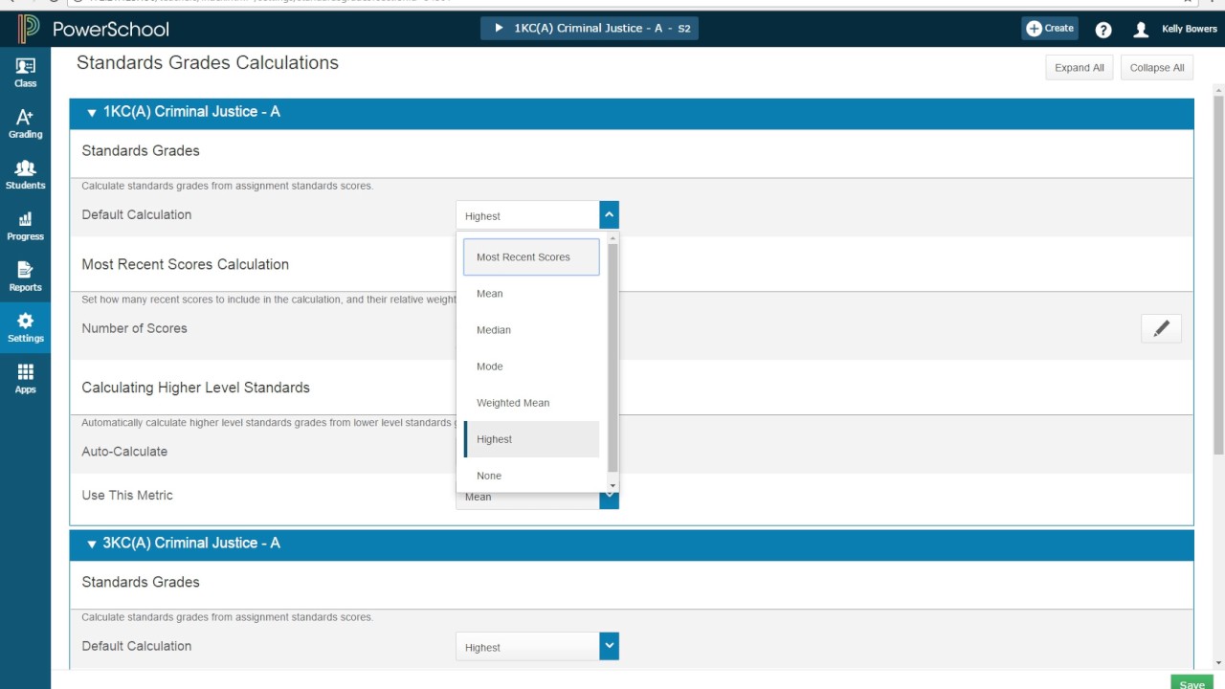
Task: Click the Standards Grades Calculations heading
Action: (208, 63)
